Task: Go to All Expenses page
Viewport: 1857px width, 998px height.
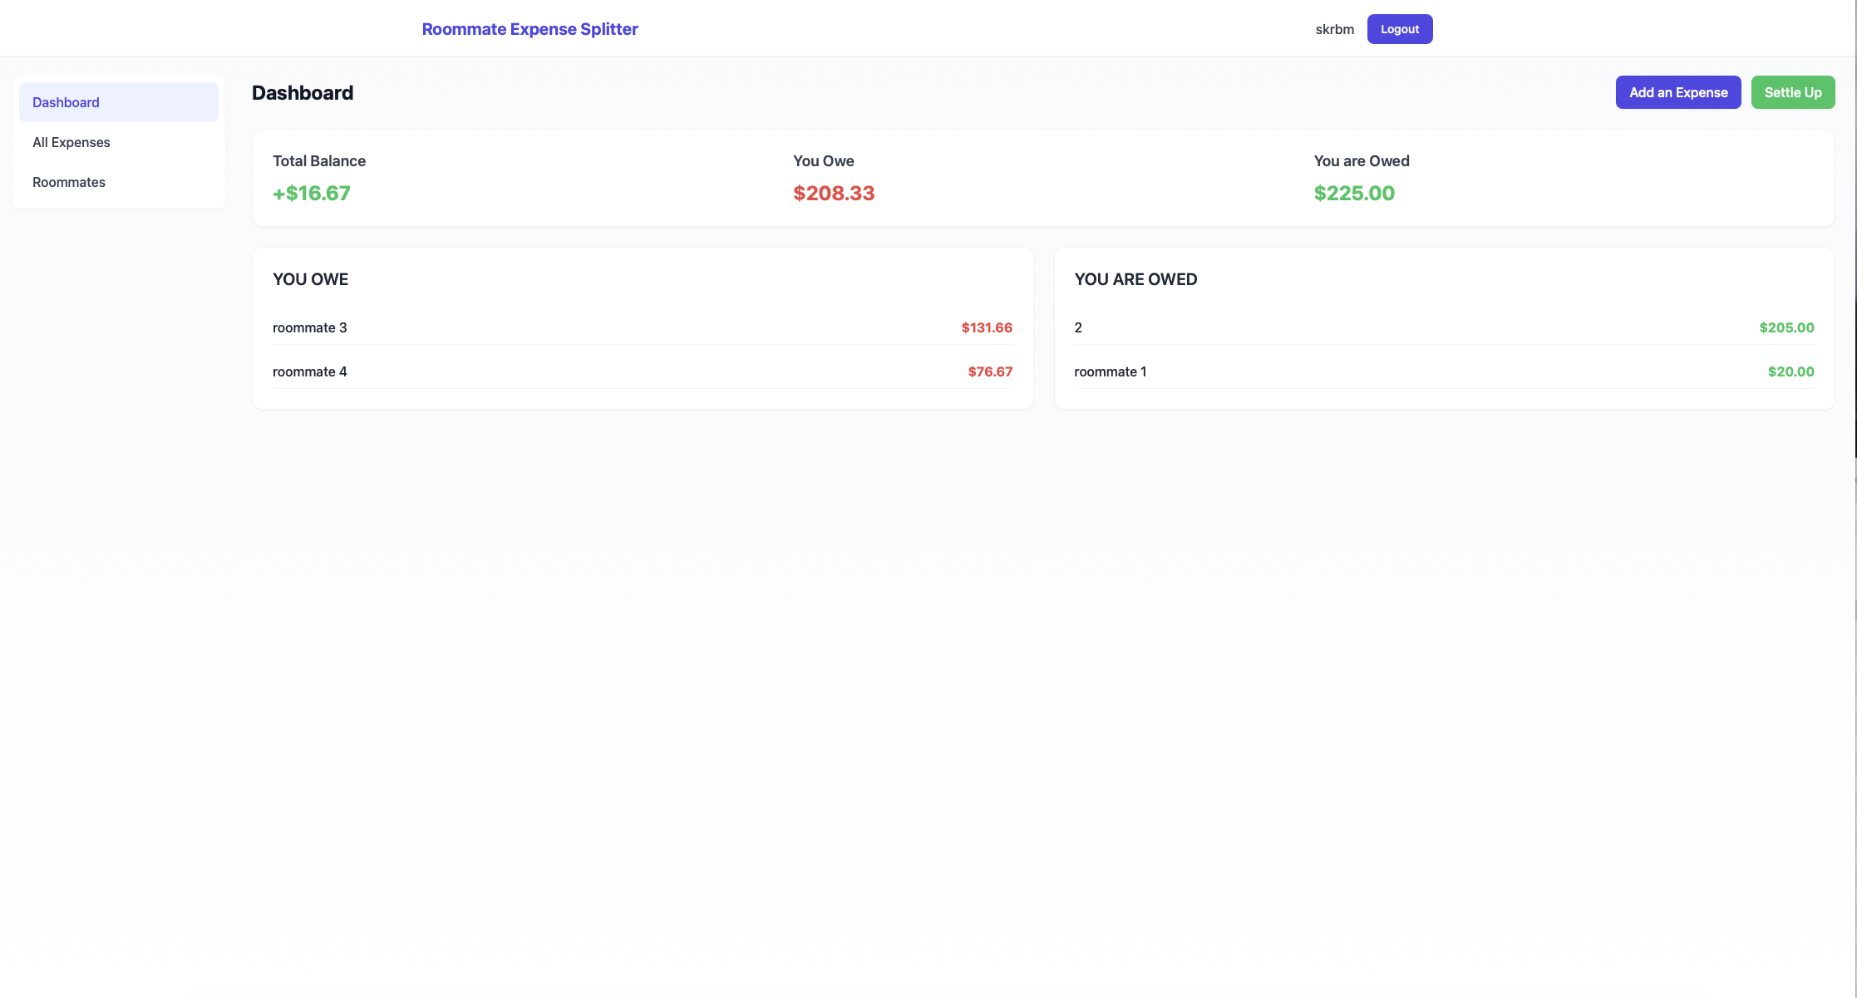Action: pos(71,142)
